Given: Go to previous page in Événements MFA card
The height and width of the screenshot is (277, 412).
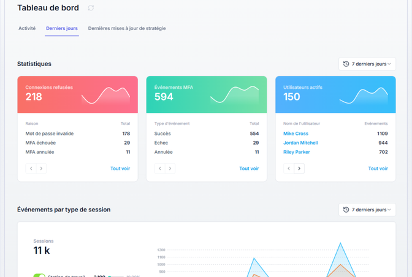Looking at the screenshot, I should tap(160, 169).
